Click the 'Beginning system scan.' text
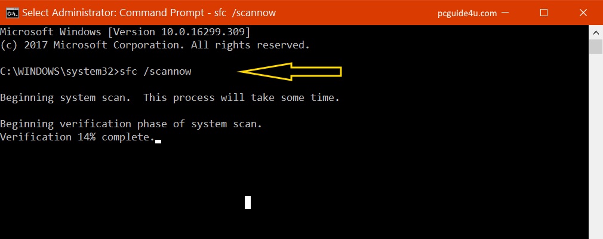The image size is (603, 239). click(x=66, y=98)
